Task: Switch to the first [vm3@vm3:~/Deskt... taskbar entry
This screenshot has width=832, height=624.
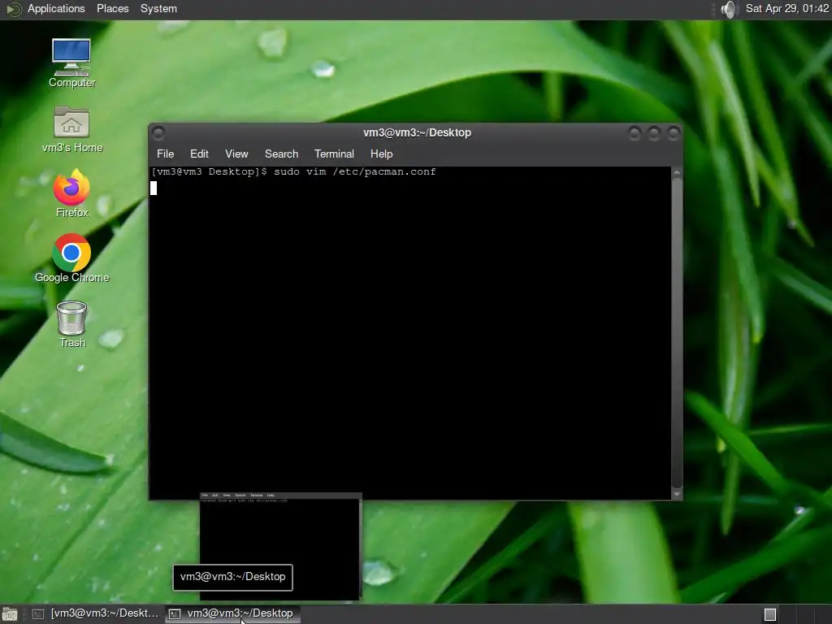Action: pos(96,614)
